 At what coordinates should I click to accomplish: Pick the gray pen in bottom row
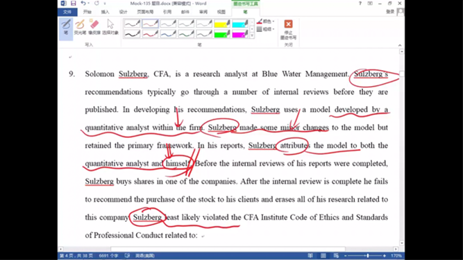204,34
